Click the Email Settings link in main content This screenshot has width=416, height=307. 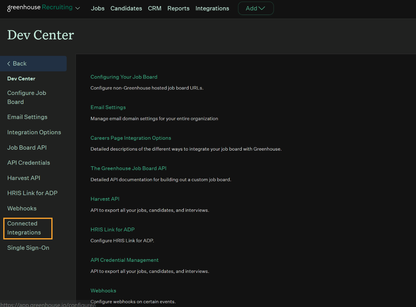coord(108,107)
